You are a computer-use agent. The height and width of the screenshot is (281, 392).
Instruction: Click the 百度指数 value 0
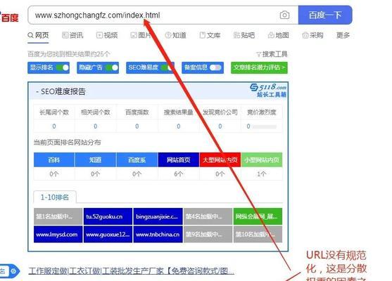click(137, 126)
